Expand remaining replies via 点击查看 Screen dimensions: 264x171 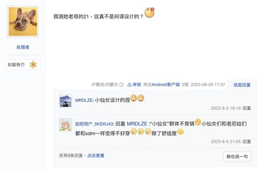coord(96,155)
